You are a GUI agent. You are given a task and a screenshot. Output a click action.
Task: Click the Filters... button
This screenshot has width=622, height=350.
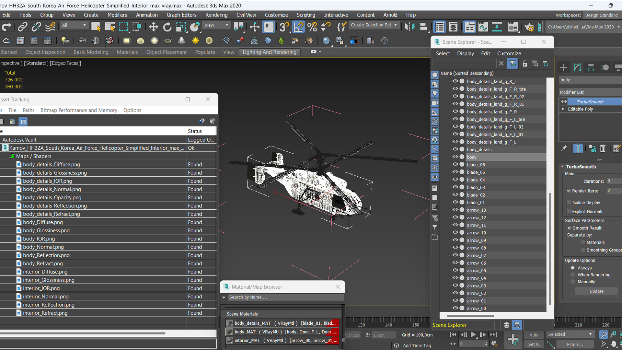(575, 344)
